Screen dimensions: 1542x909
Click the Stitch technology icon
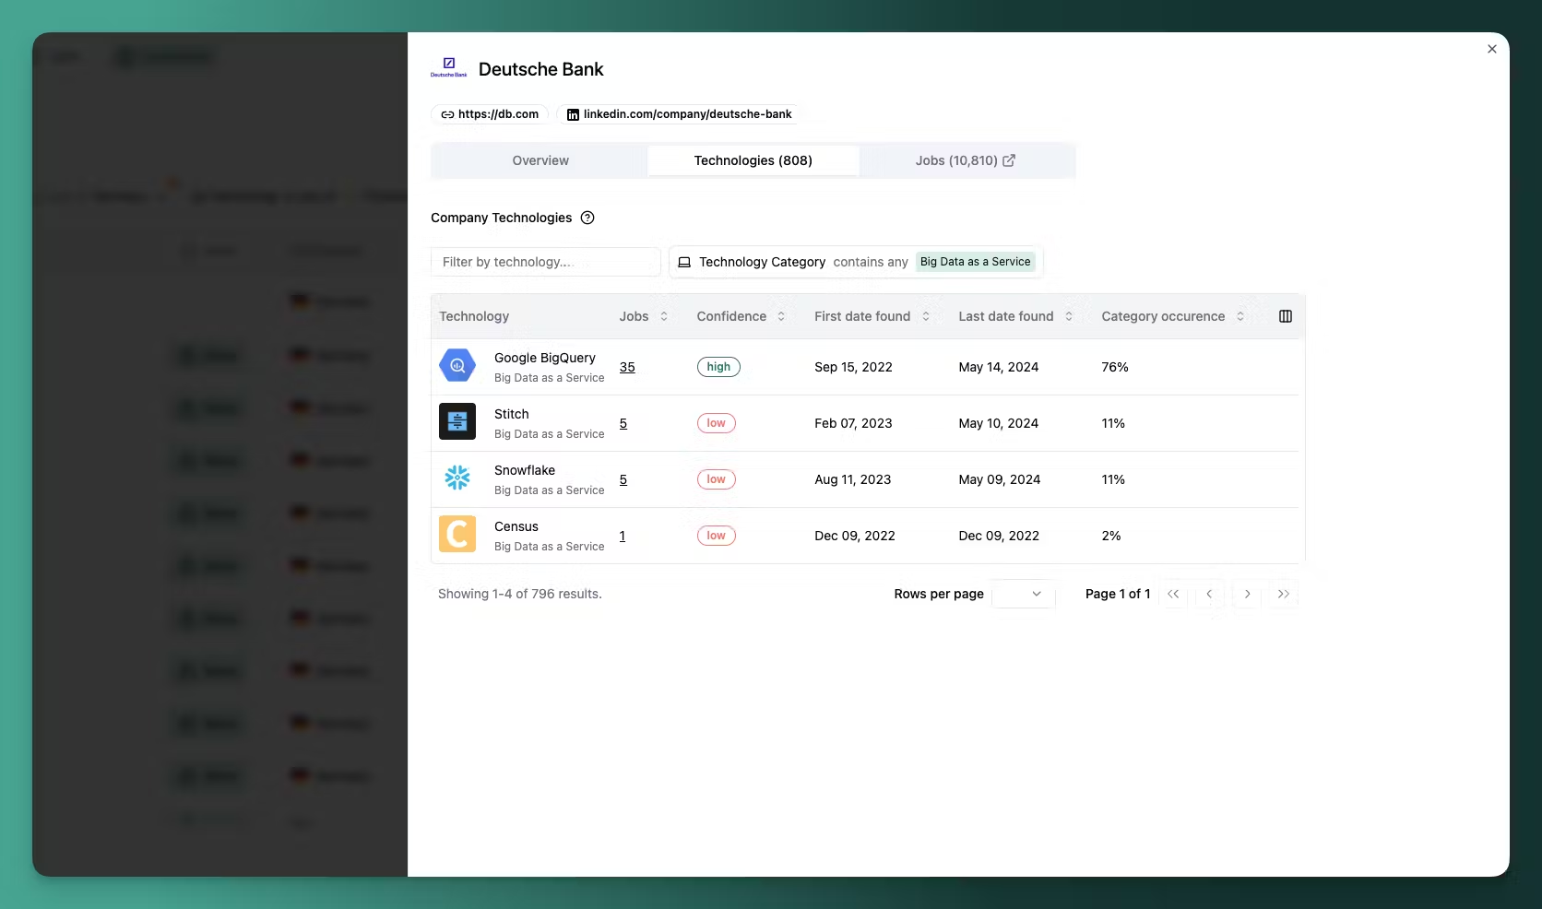pos(457,422)
